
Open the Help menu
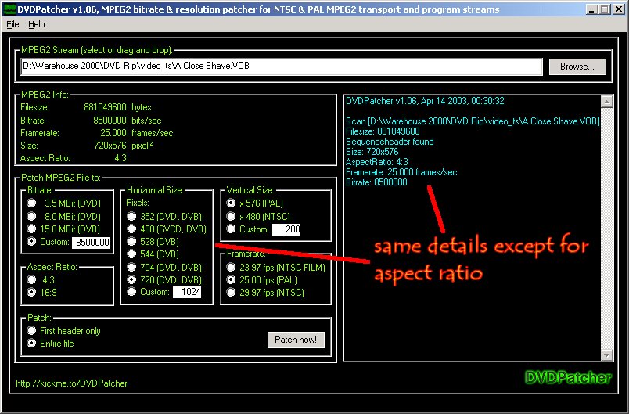37,25
